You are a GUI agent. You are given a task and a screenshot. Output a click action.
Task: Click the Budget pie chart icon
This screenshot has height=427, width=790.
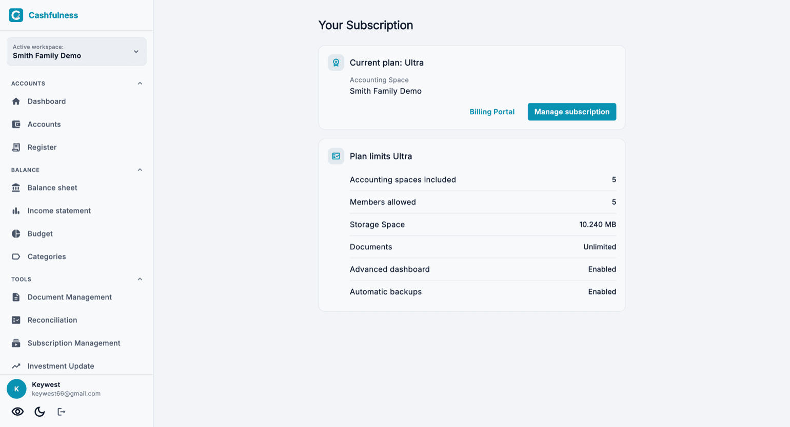(16, 234)
